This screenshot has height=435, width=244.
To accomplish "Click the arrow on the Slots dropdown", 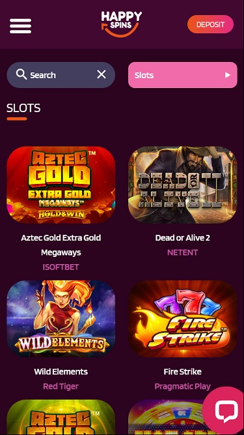I will 227,75.
